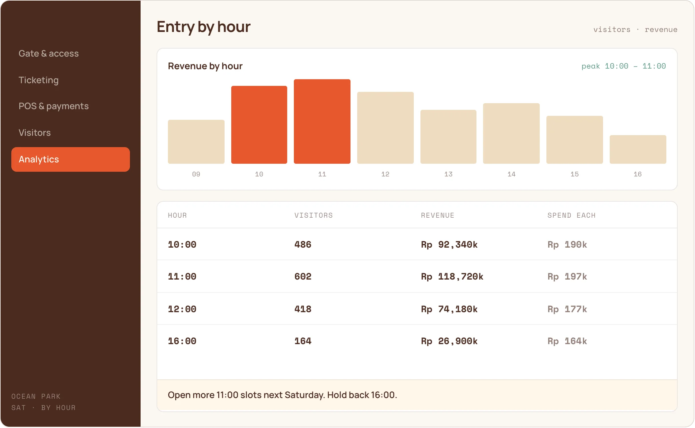Select the peak 11 hour bar
695x428 pixels.
pos(322,121)
